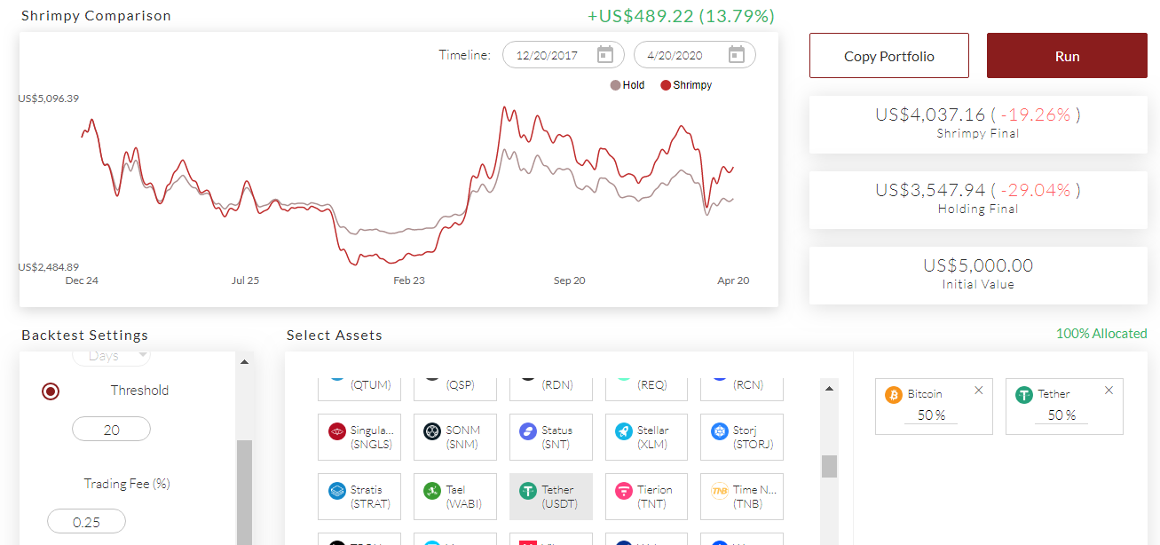Click the Run button

pyautogui.click(x=1067, y=56)
